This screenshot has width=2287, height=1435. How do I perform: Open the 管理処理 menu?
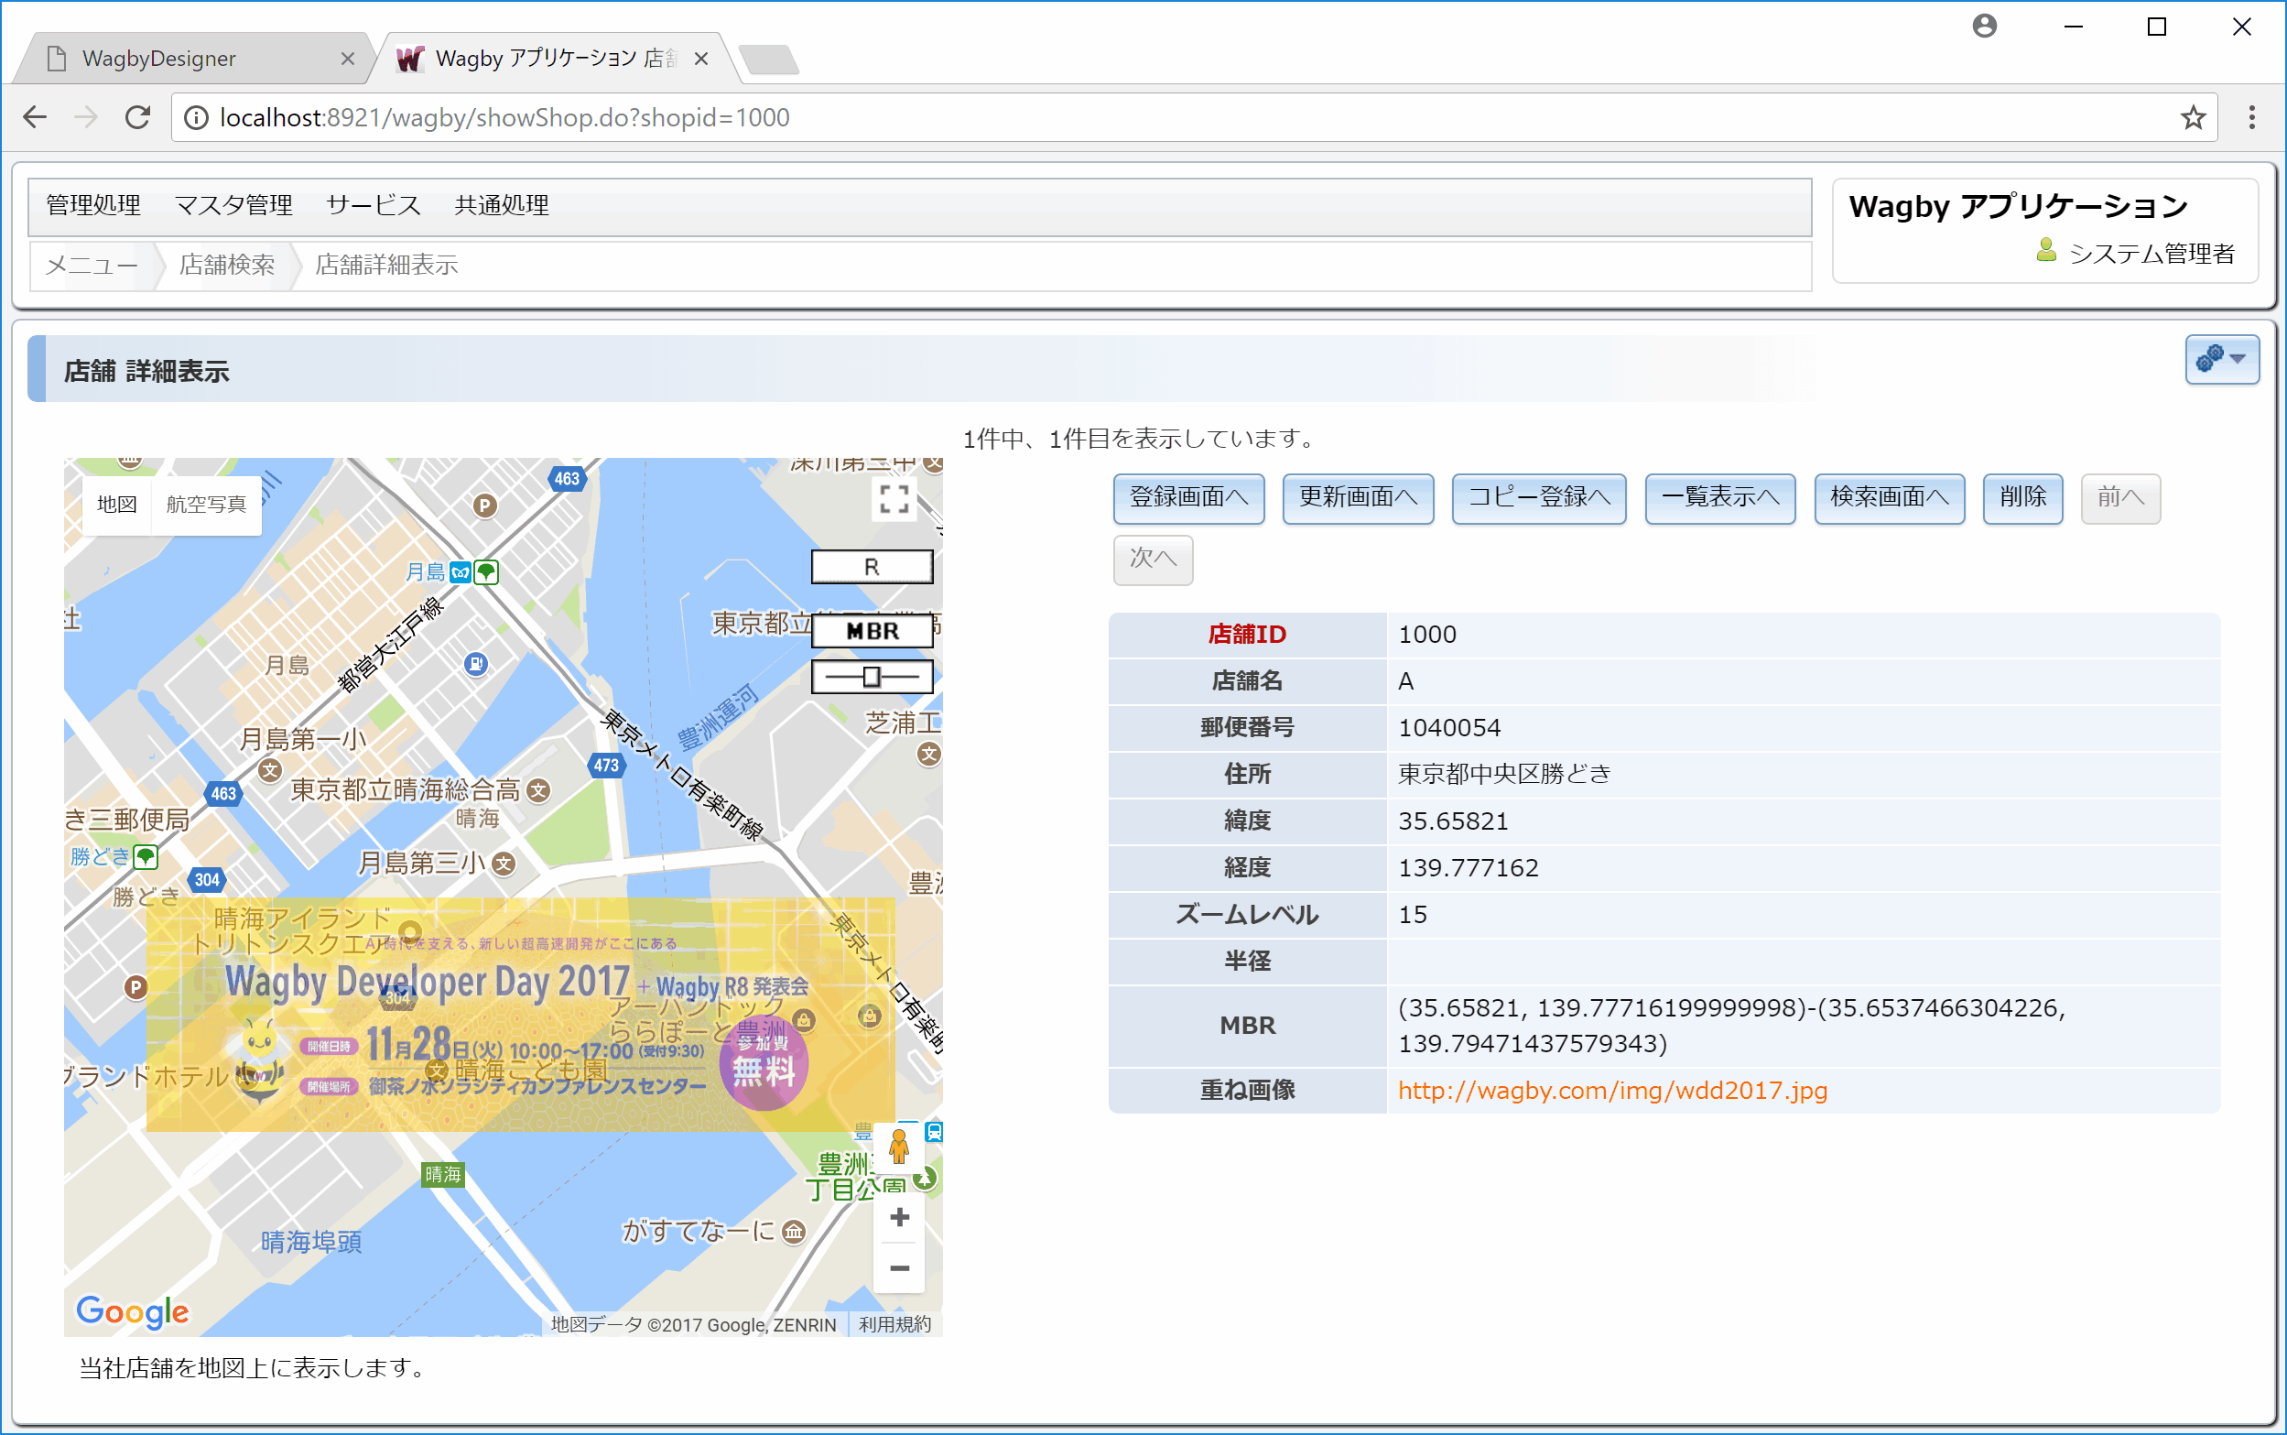[x=94, y=205]
